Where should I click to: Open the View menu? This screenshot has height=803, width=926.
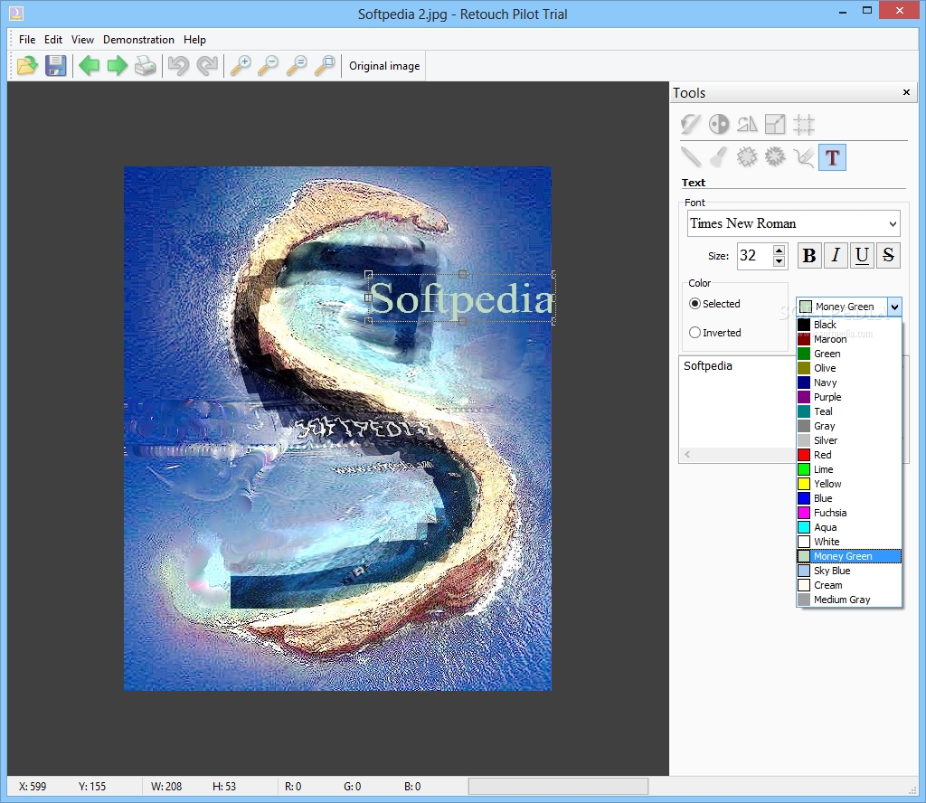pyautogui.click(x=82, y=40)
